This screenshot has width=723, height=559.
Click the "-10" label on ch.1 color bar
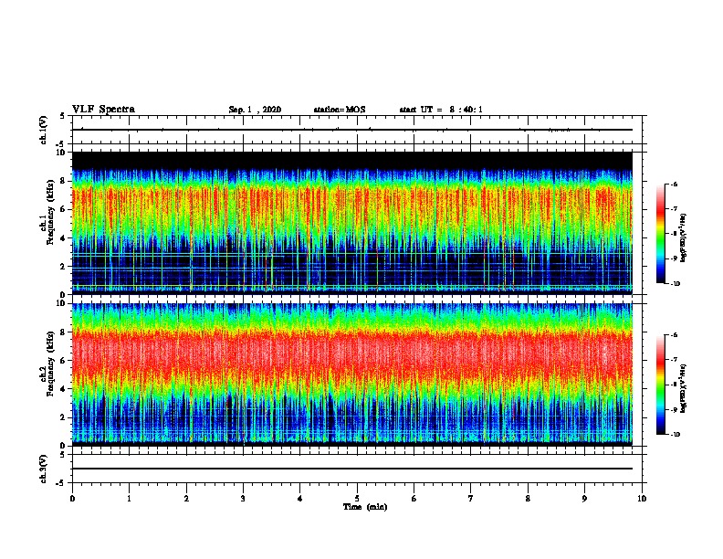tap(675, 284)
